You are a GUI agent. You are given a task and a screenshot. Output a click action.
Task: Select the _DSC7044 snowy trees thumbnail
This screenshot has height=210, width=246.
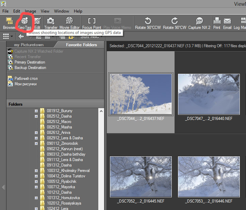click(x=141, y=94)
